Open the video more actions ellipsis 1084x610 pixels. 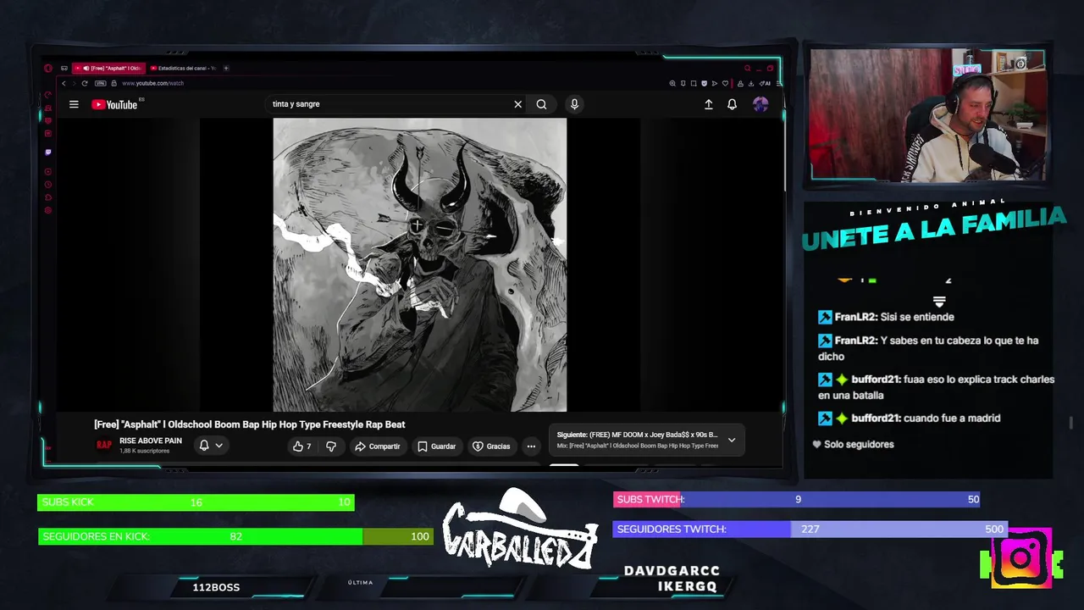(x=531, y=446)
